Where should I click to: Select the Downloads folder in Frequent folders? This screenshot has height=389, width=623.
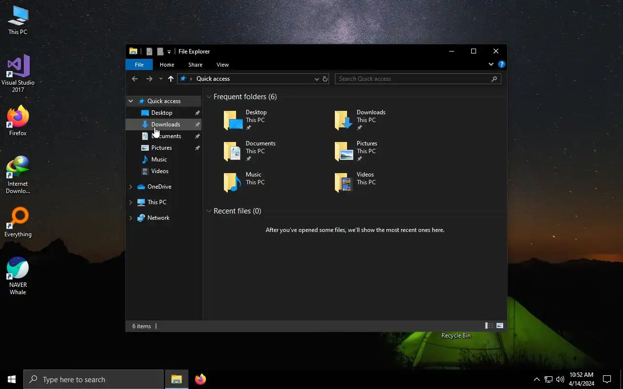pyautogui.click(x=360, y=120)
